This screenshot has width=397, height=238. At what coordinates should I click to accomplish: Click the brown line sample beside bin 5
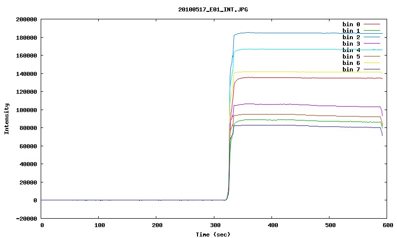372,56
